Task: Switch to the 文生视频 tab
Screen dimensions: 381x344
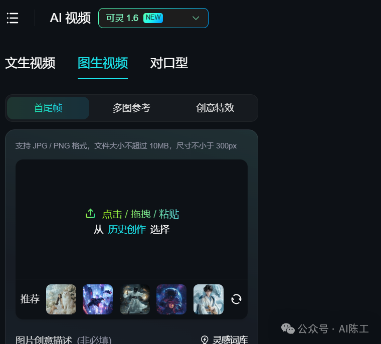Action: pyautogui.click(x=30, y=63)
